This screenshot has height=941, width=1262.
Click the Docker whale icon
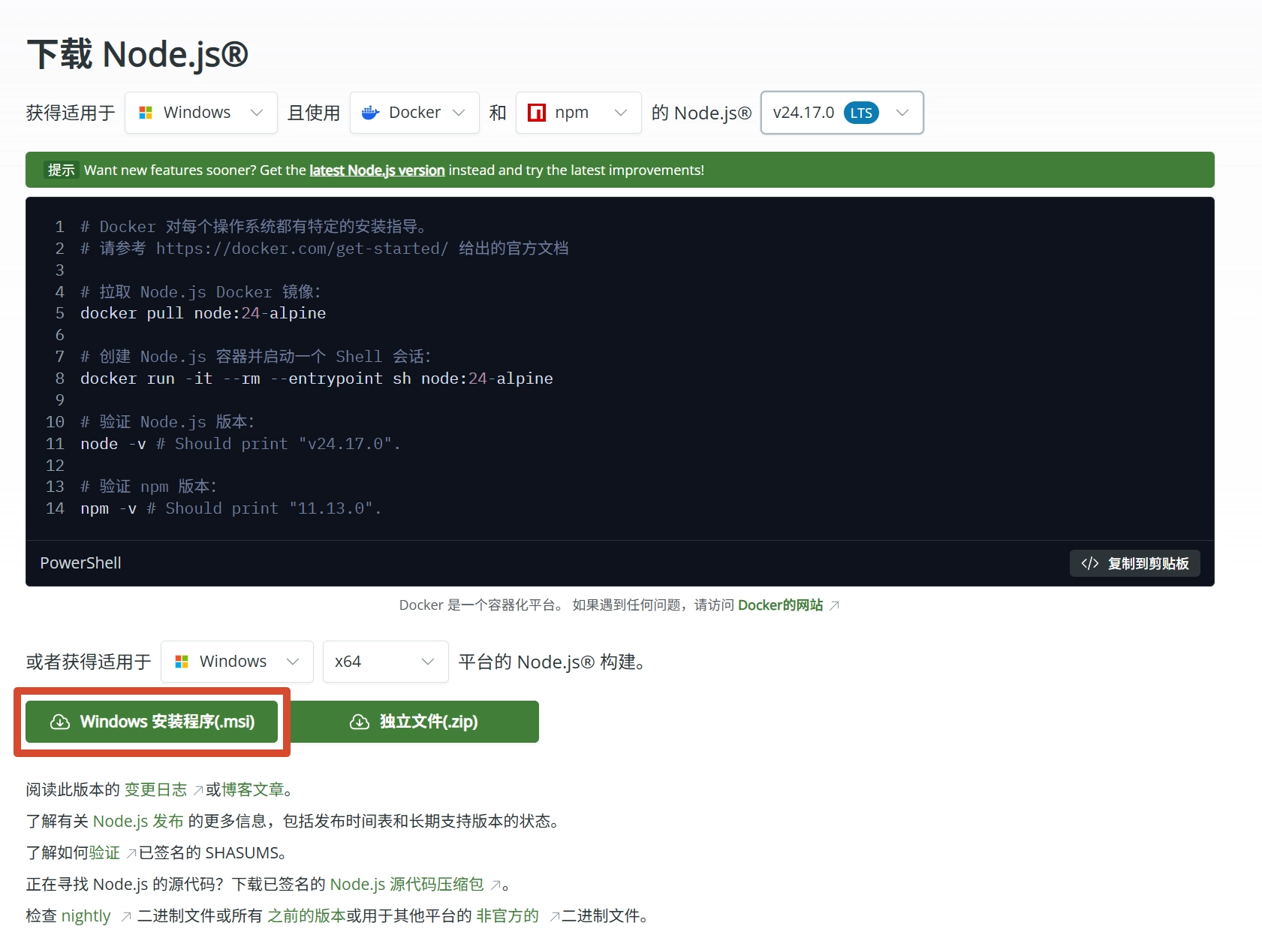point(370,113)
